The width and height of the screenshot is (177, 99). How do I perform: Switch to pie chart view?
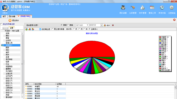coord(27,29)
